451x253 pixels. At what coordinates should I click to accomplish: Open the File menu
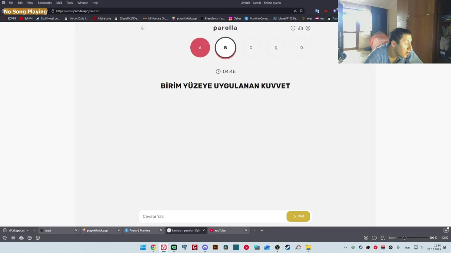click(x=11, y=3)
